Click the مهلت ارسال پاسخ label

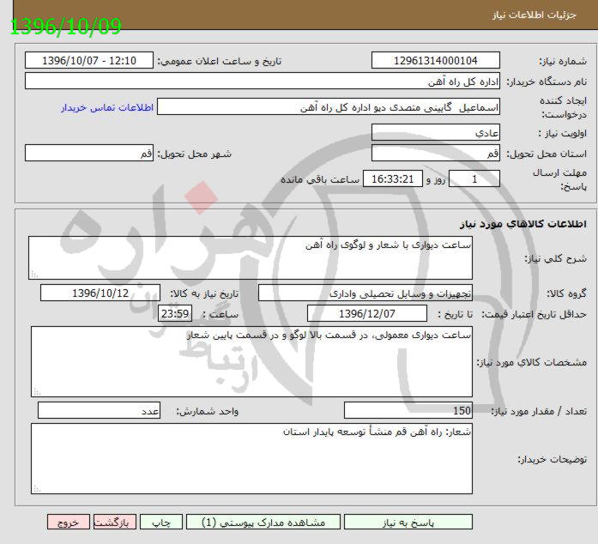coord(560,179)
